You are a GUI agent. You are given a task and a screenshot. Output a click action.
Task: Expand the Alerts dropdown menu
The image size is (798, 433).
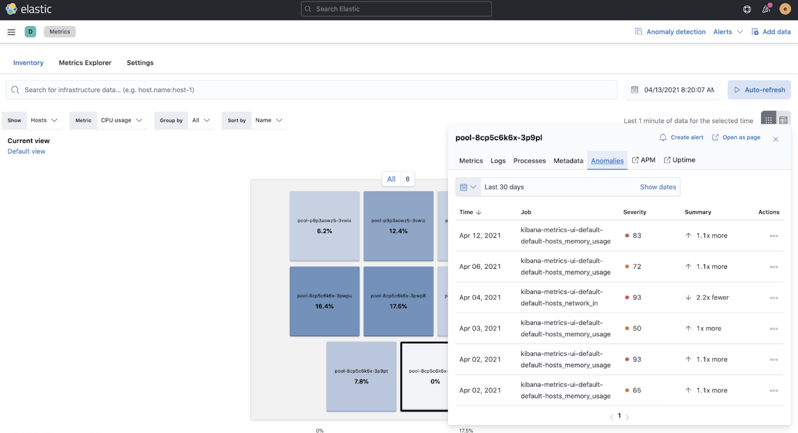pos(728,31)
